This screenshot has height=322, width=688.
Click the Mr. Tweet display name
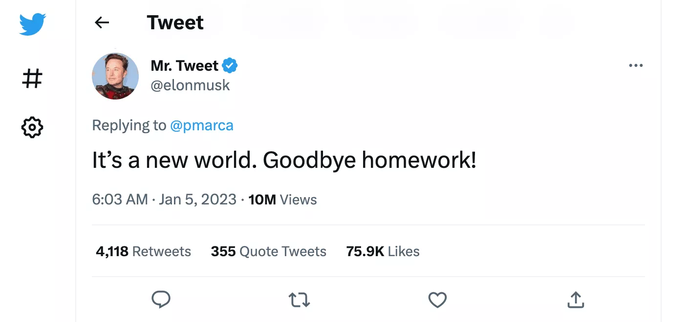point(184,65)
